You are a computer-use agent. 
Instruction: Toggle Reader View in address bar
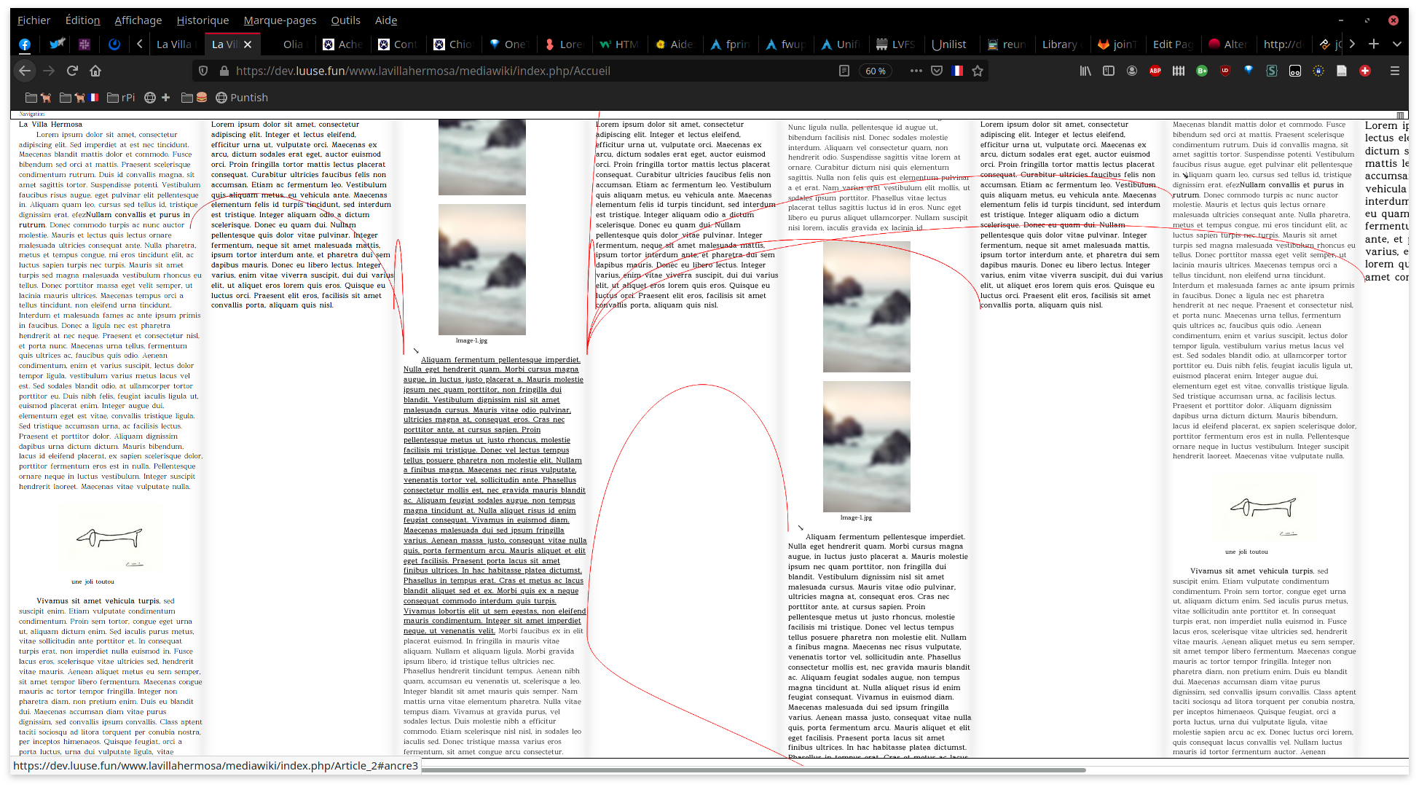pyautogui.click(x=844, y=71)
